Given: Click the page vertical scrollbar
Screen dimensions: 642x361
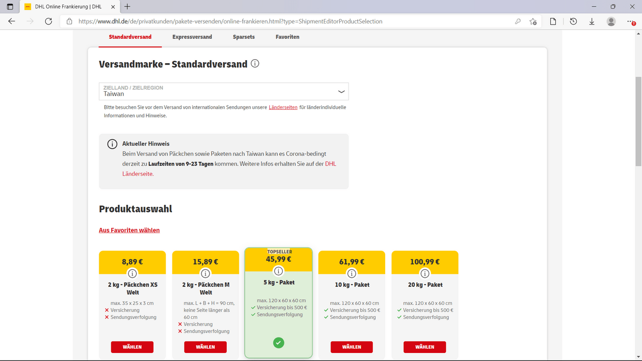Looking at the screenshot, I should coord(638,120).
